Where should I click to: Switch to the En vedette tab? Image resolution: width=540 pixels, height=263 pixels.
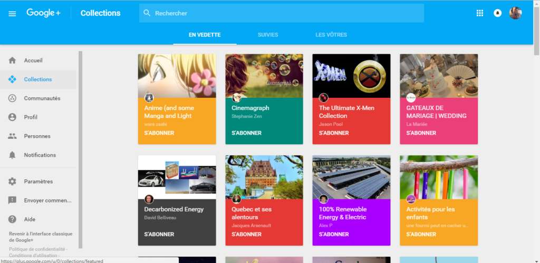205,35
